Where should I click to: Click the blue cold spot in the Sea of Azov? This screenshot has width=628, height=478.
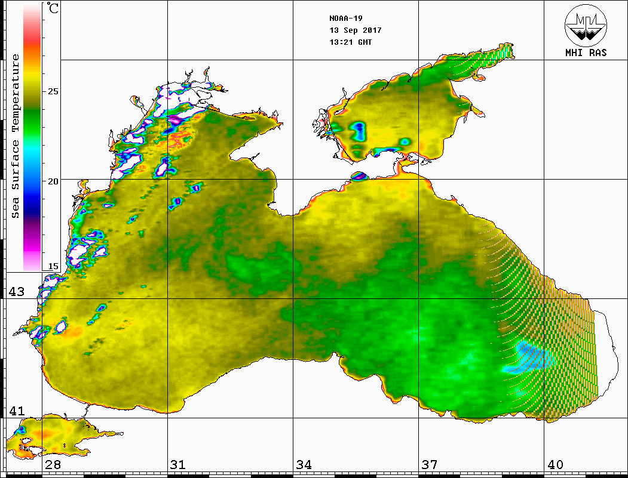359,132
